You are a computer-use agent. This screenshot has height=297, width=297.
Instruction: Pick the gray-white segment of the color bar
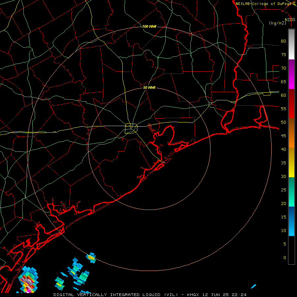click(x=291, y=44)
